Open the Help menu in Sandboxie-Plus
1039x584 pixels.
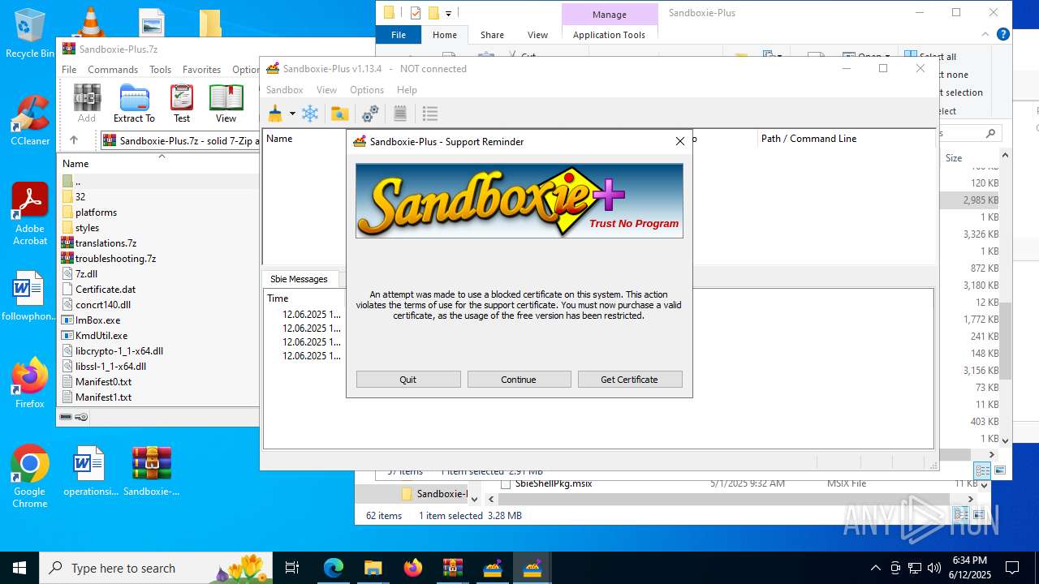point(407,90)
